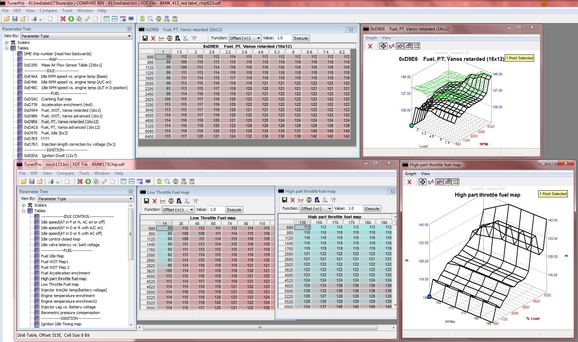This screenshot has width=578, height=342.
Task: Toggle the rainbow color button in 0xD9E6 graph toolbar
Action: tap(416, 46)
